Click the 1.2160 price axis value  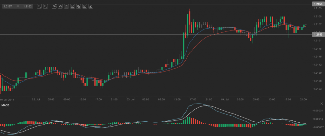(318, 17)
